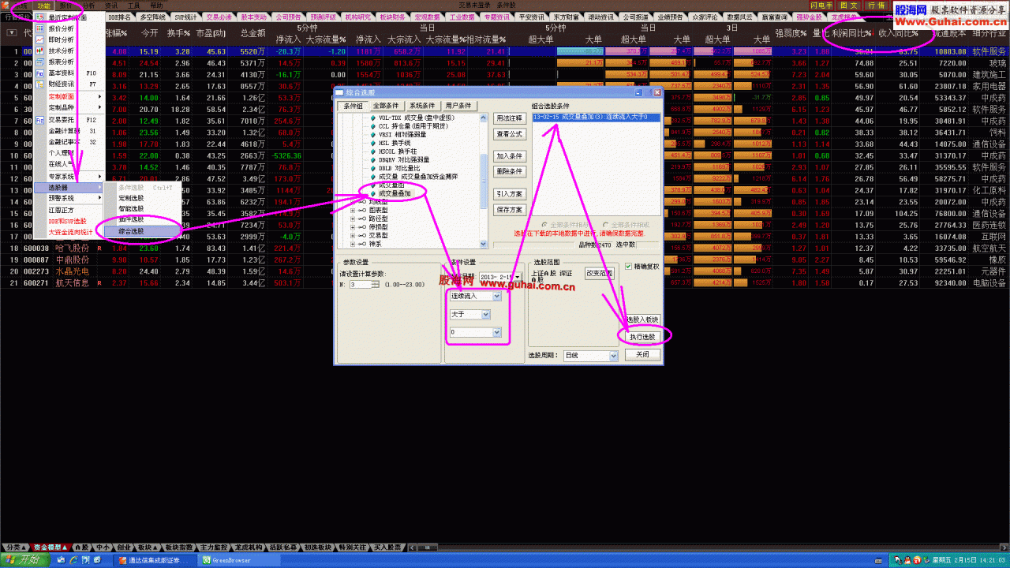
Task: Click the 行情 toolbar button
Action: (876, 6)
